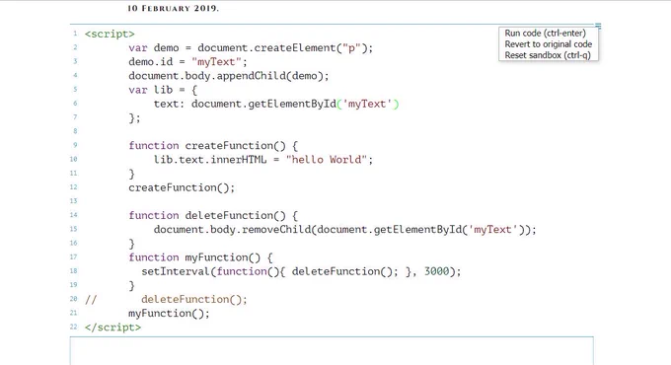The width and height of the screenshot is (671, 365).
Task: Click the commented-out deleteFunction(); line
Action: pyautogui.click(x=166, y=300)
